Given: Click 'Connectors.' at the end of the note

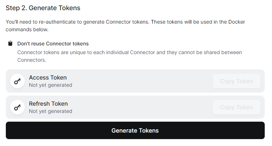Looking at the screenshot, I should [x=32, y=60].
